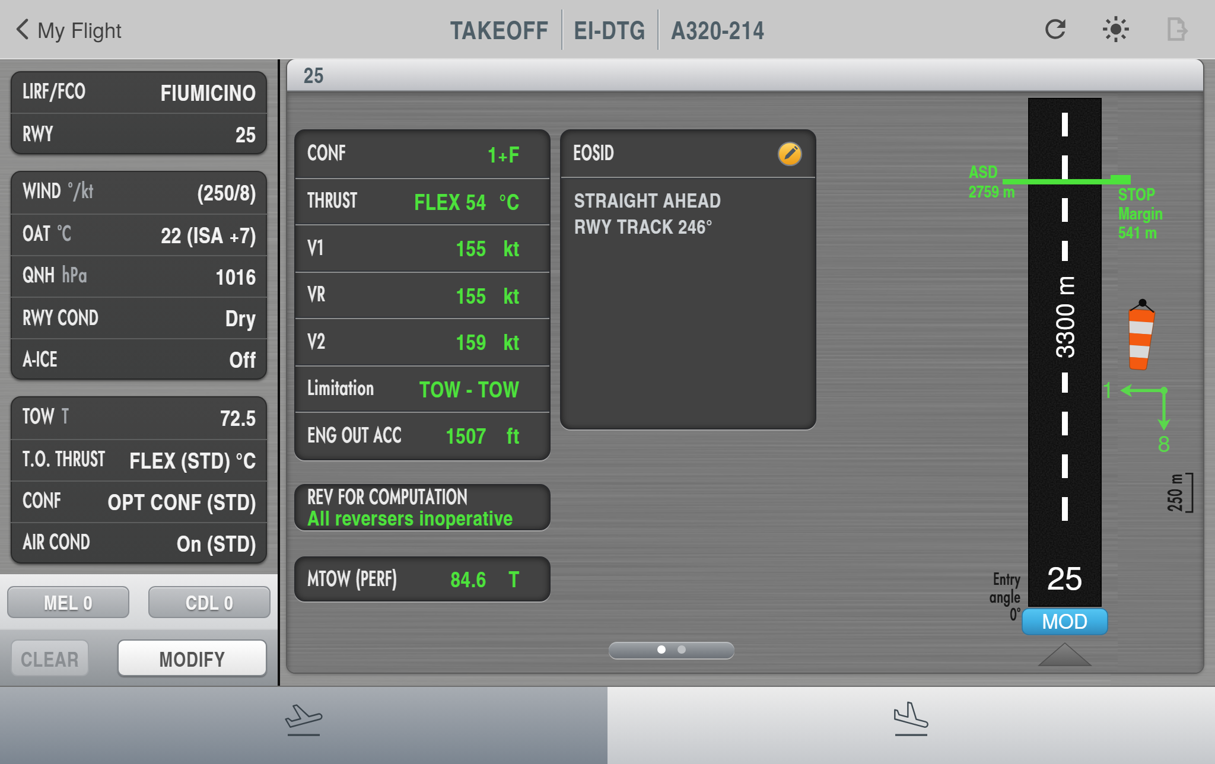Tap the RWY COND Dry row
Image resolution: width=1215 pixels, height=764 pixels.
tap(139, 318)
